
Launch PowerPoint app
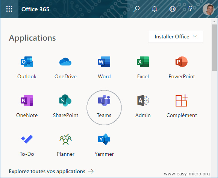pos(182,68)
